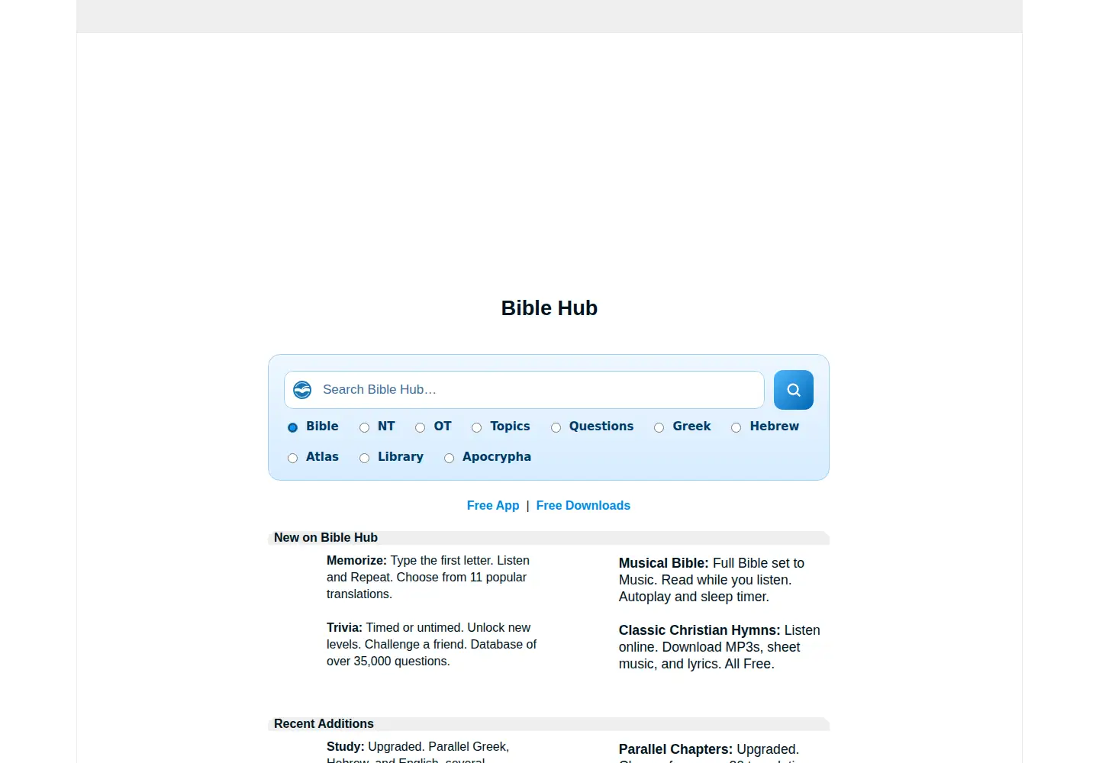
Task: Click the Memorize feature description
Action: 428,577
